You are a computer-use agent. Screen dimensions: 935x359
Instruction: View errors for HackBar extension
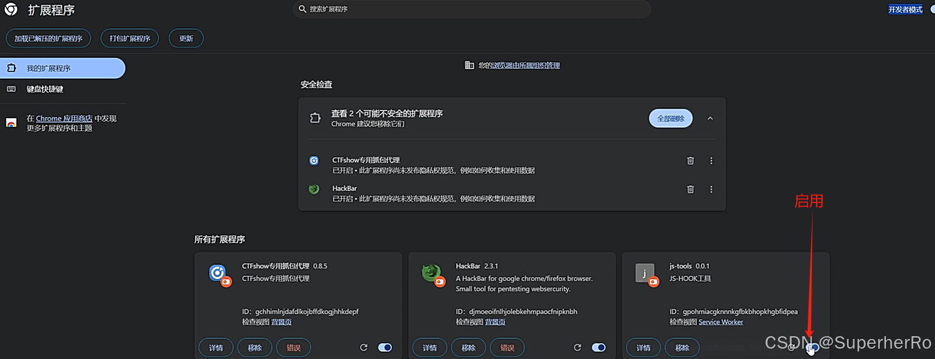(x=507, y=348)
